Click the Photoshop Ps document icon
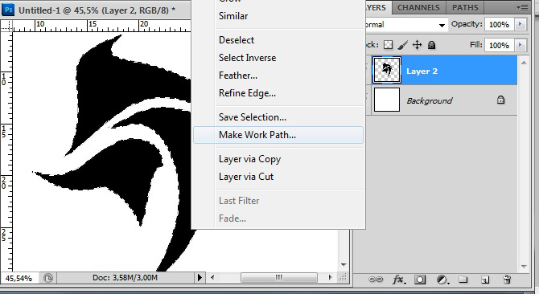This screenshot has height=294, width=539. pos(8,10)
